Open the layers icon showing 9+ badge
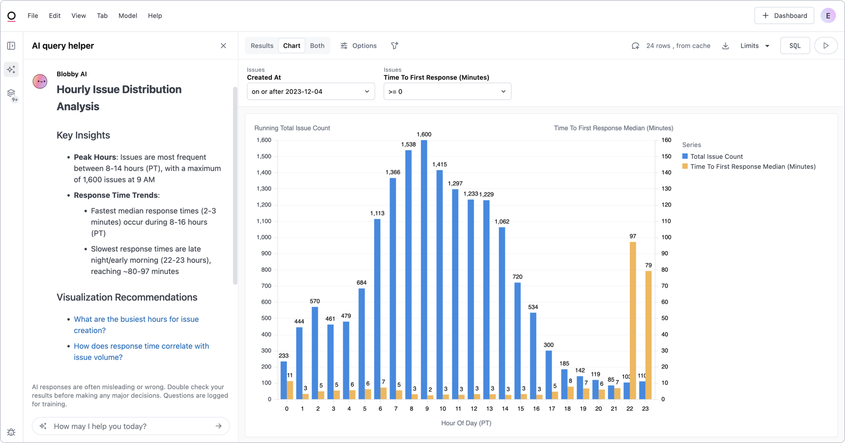Screen dimensions: 845x443 click(11, 94)
